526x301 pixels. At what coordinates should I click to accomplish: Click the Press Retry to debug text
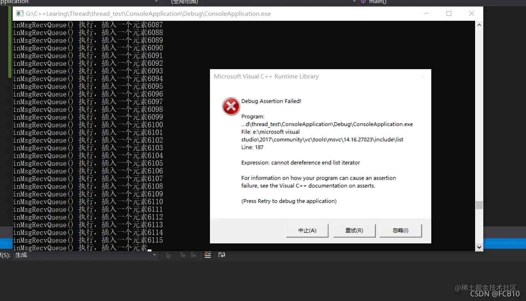289,201
